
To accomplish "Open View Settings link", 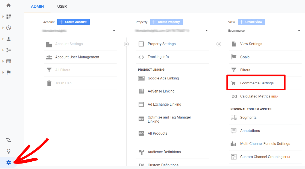I will pyautogui.click(x=251, y=44).
